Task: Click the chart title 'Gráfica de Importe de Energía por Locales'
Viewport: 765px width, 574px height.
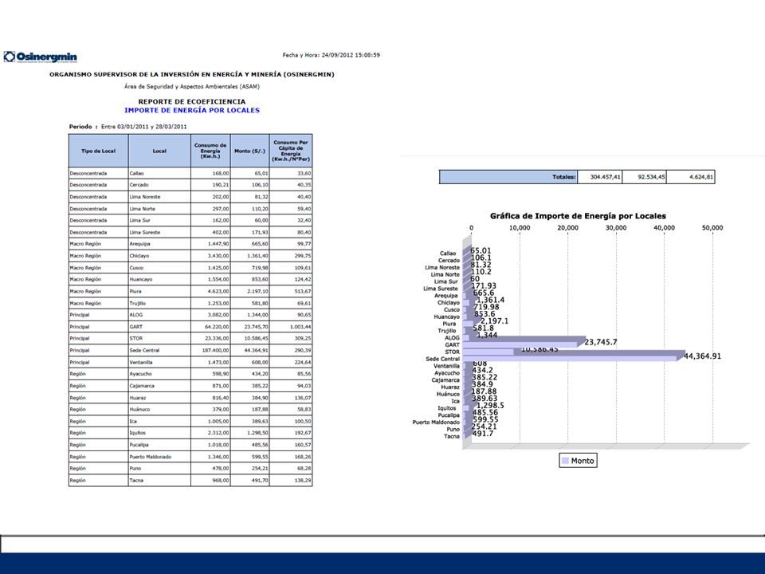Action: [579, 216]
